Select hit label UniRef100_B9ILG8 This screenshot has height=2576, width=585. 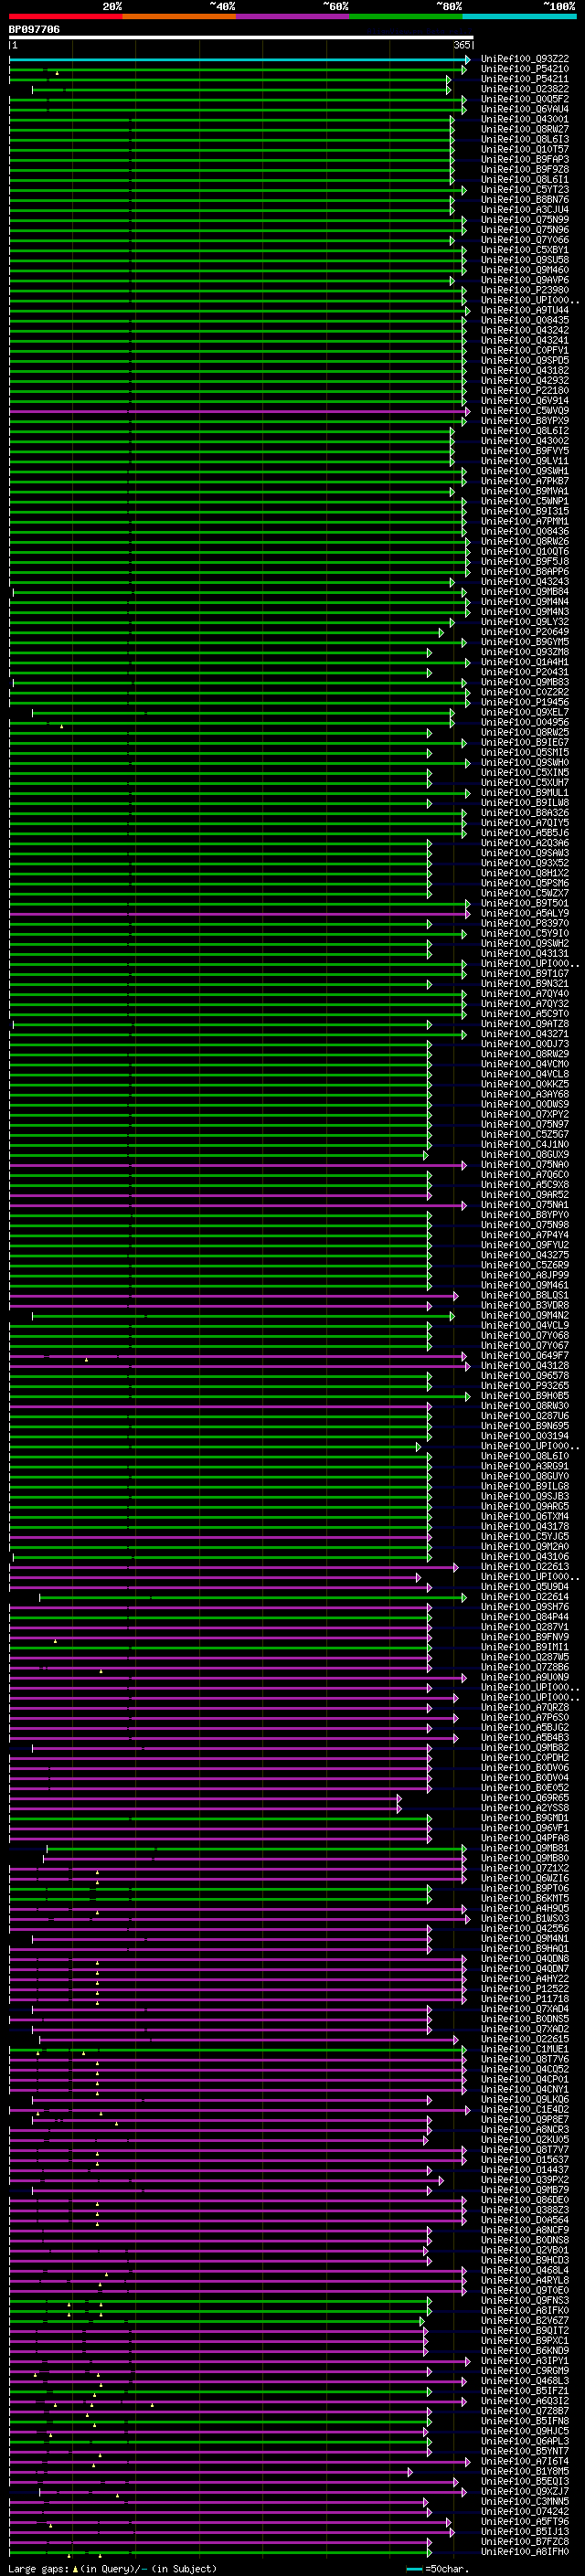[525, 1486]
